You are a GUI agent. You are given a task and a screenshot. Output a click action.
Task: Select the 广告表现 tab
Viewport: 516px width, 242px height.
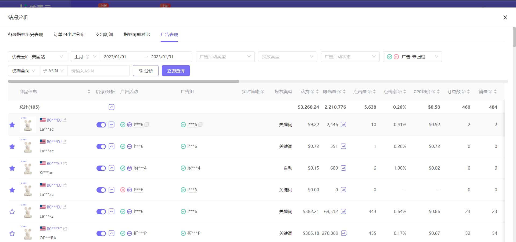tap(169, 34)
